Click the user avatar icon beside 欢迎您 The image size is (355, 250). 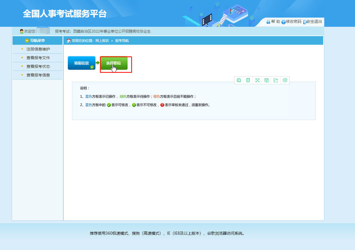(x=21, y=31)
